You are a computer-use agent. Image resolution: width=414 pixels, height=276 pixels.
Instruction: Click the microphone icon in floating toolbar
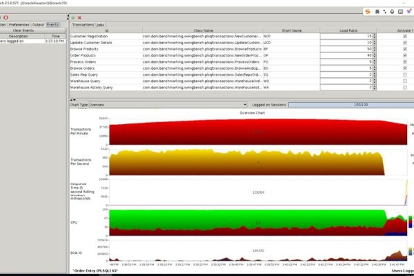tap(393, 11)
